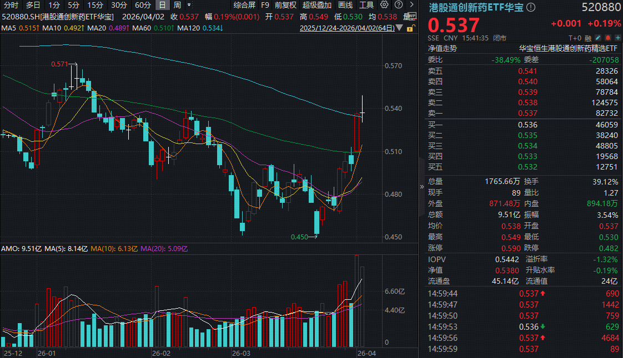Click the help question mark icon
Image resolution: width=623 pixels, height=358 pixels.
[398, 5]
